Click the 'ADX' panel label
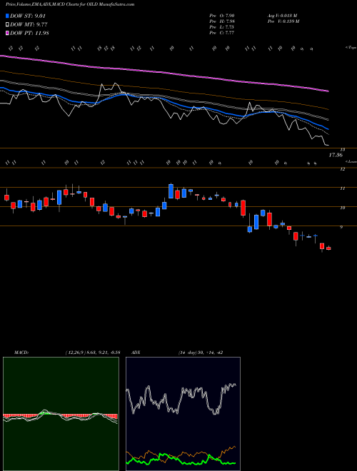Screen dimensions: 357x471 136,353
